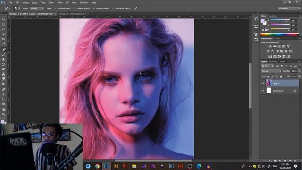Image resolution: width=302 pixels, height=170 pixels.
Task: Select the Proximity Match option
Action: tap(62, 8)
